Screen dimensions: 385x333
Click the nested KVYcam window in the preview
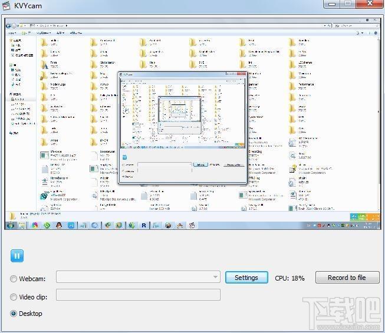[183, 128]
